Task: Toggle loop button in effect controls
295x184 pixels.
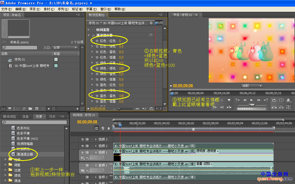Action: (152, 109)
